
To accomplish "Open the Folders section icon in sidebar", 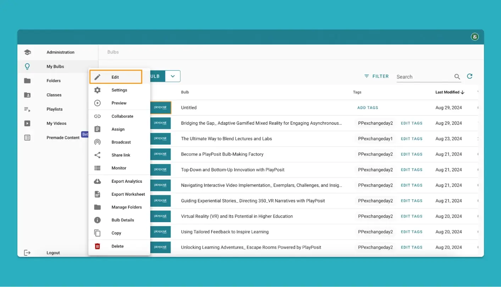I will pyautogui.click(x=27, y=81).
